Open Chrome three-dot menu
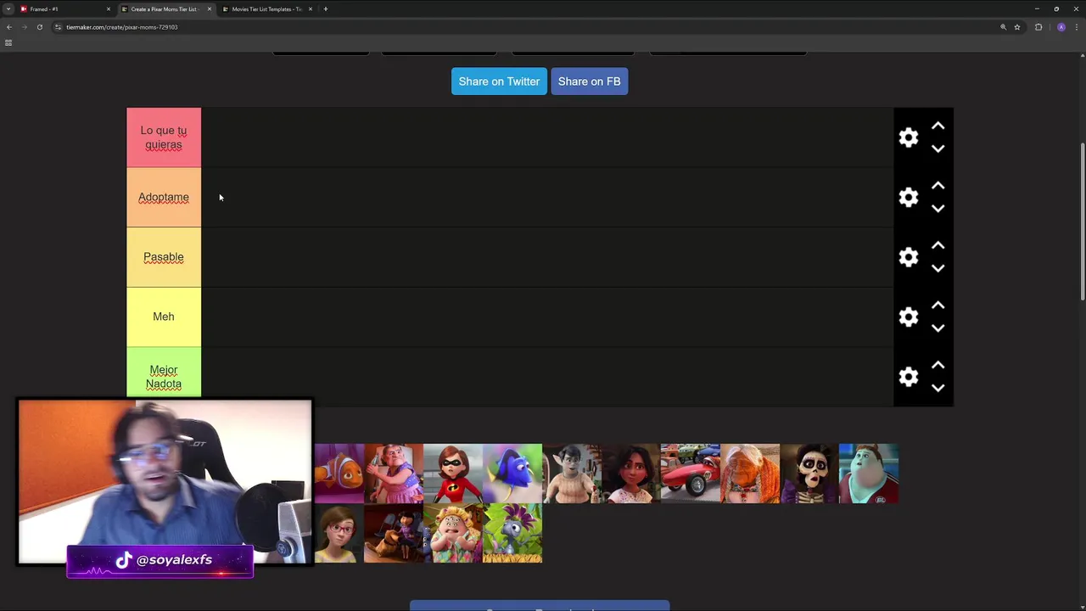 point(1077,27)
